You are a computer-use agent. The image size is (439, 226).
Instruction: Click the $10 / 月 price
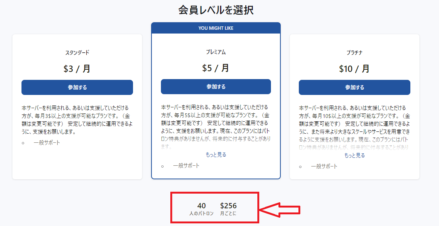354,69
